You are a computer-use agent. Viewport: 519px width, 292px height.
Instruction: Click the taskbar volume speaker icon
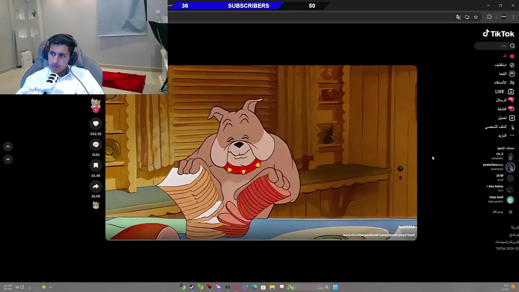pyautogui.click(x=17, y=287)
